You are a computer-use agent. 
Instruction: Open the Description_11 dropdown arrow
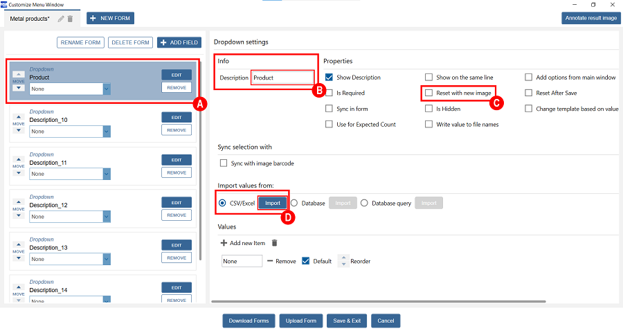(x=107, y=174)
